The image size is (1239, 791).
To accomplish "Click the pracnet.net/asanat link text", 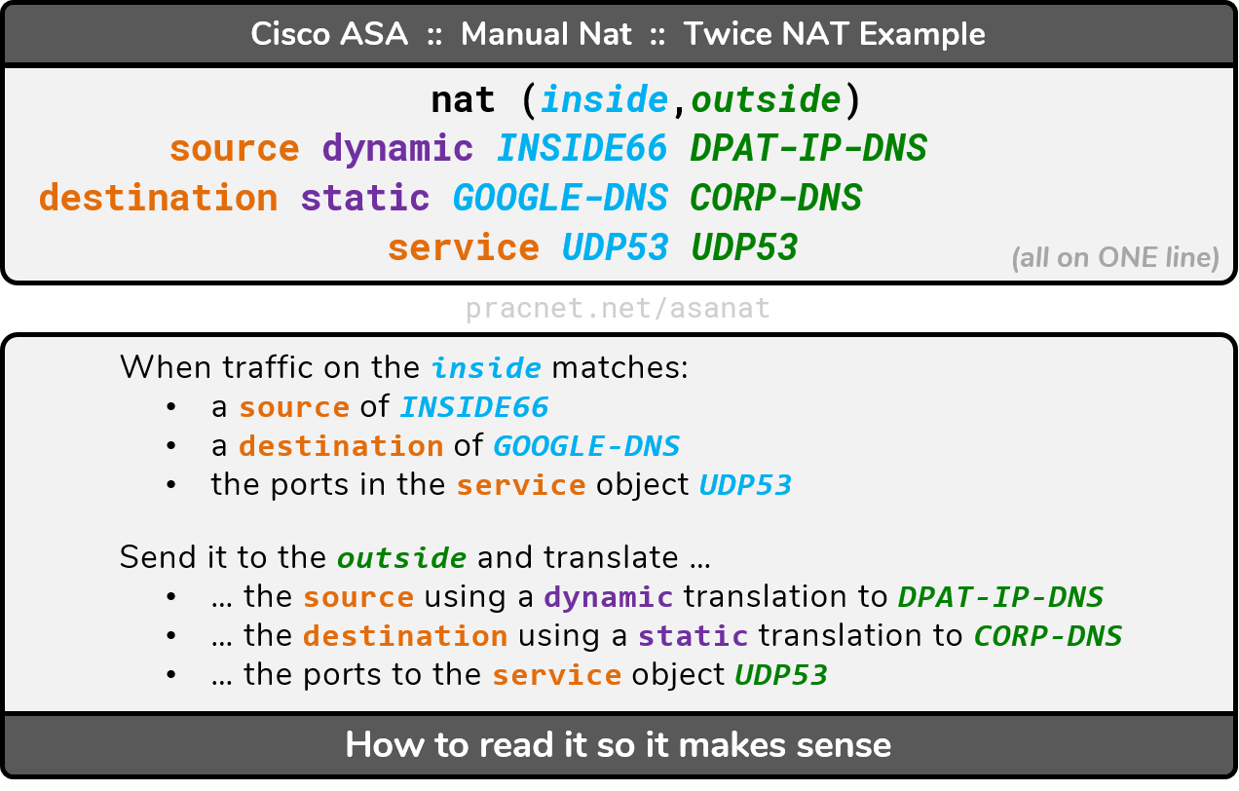I will 618,309.
